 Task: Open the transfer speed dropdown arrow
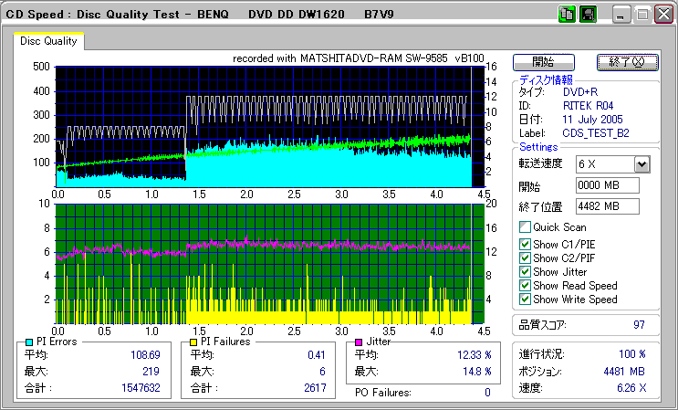[641, 164]
